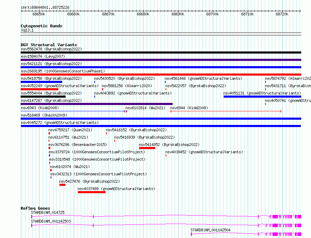311x238 pixels.
Task: Open nsv4043892 (gnomADStructuralVariants) label
Action: 133,93
